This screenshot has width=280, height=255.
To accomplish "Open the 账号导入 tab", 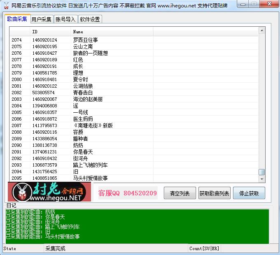I will (x=65, y=19).
